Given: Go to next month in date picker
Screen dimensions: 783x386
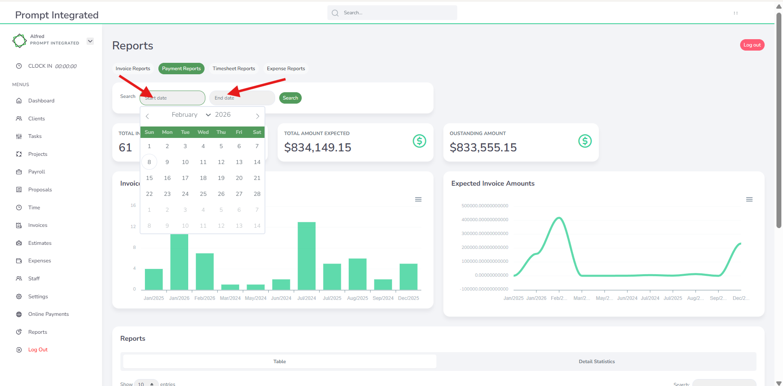Looking at the screenshot, I should [x=258, y=116].
